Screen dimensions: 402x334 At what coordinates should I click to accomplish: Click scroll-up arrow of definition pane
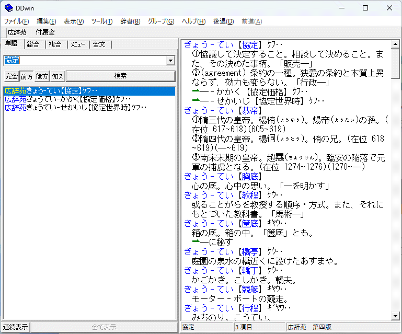tap(396, 43)
